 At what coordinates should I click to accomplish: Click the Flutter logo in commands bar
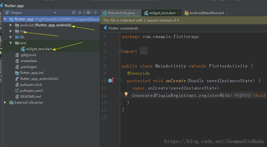point(105,28)
